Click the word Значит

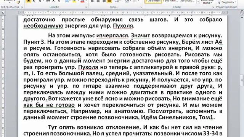[140, 35]
